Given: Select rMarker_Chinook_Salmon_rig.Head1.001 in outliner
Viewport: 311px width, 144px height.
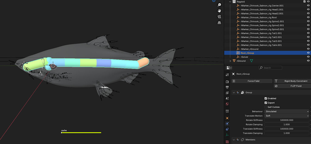Looking at the screenshot, I should pos(262,10).
